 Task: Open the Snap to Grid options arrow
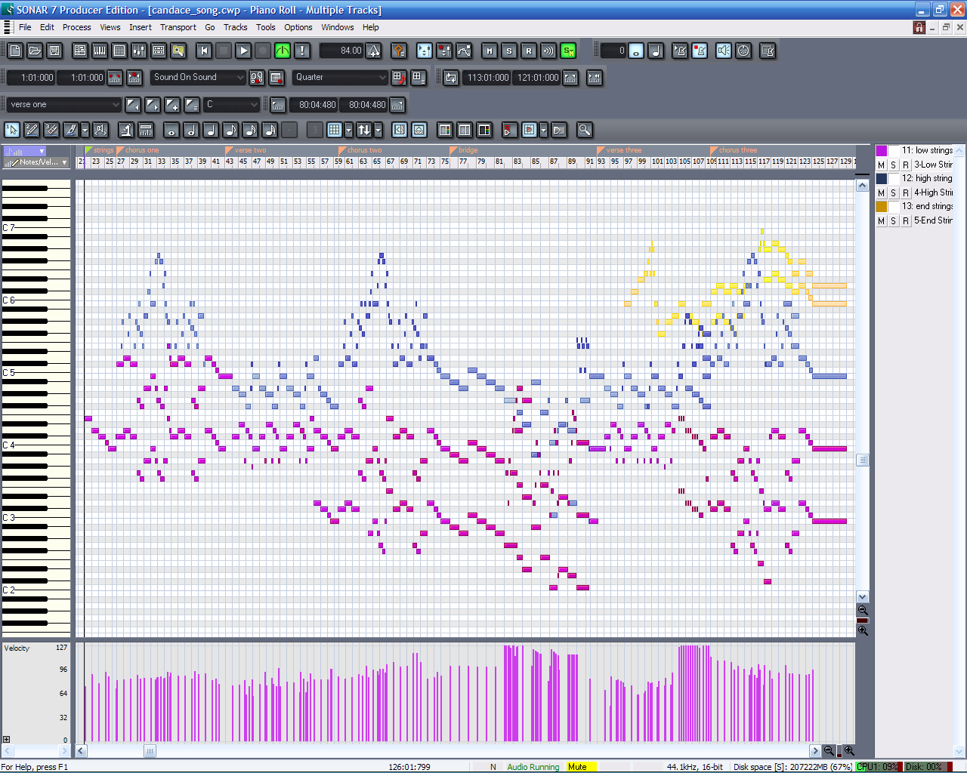(x=348, y=130)
